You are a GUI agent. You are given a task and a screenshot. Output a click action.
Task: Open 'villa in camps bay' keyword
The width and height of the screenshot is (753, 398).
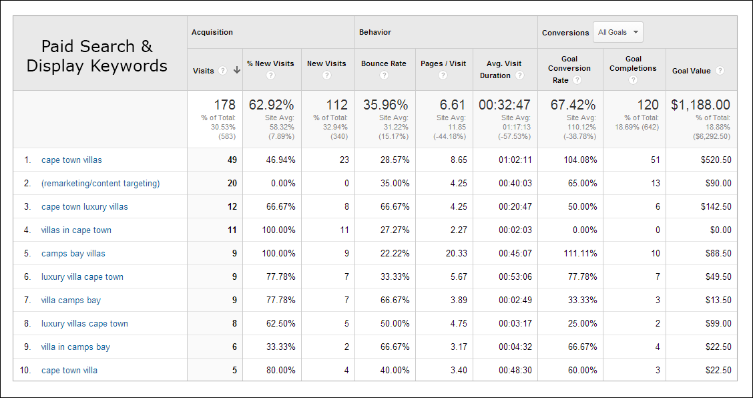[76, 347]
